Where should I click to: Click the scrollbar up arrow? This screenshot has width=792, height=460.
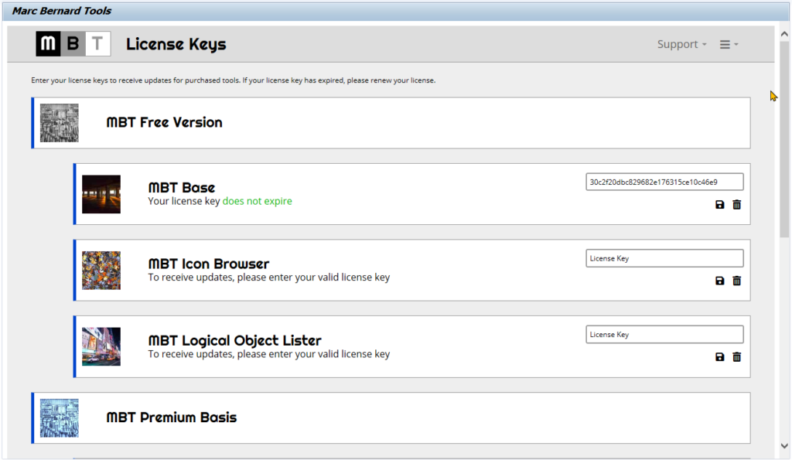(784, 34)
